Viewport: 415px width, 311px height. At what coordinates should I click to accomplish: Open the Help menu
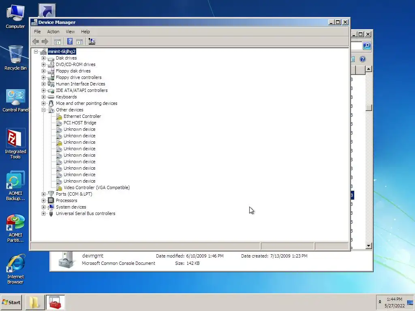pos(85,32)
